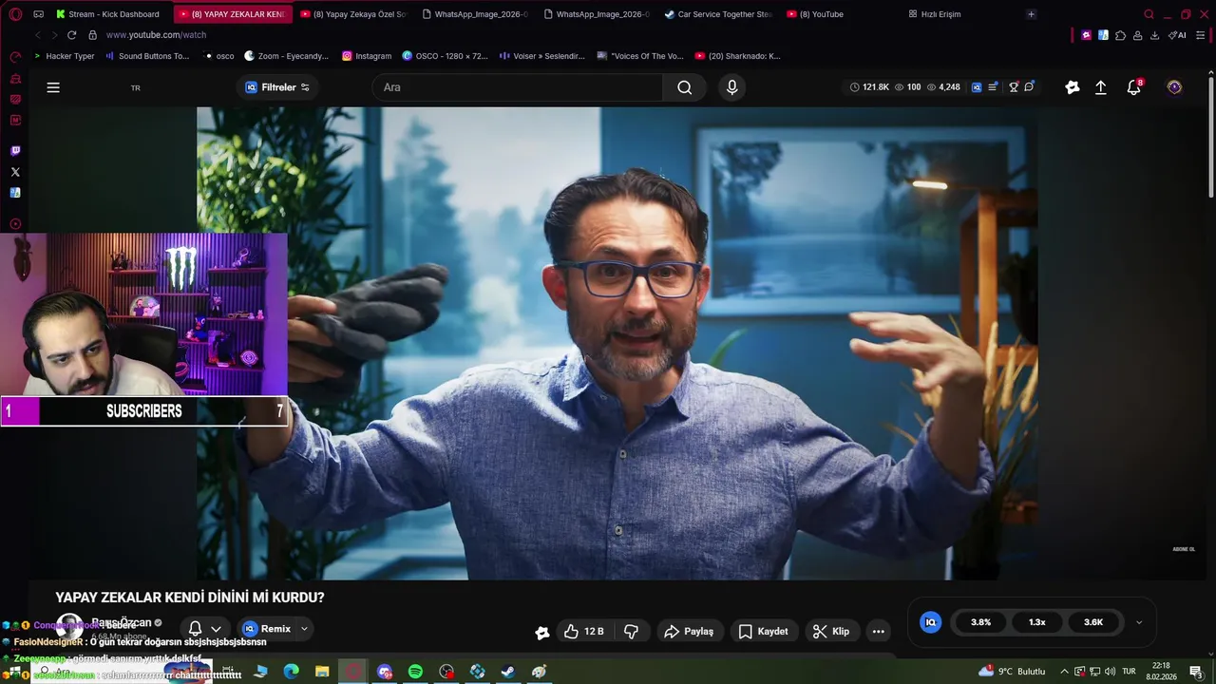The width and height of the screenshot is (1216, 684).
Task: Click the Paylaş share button
Action: tap(689, 631)
